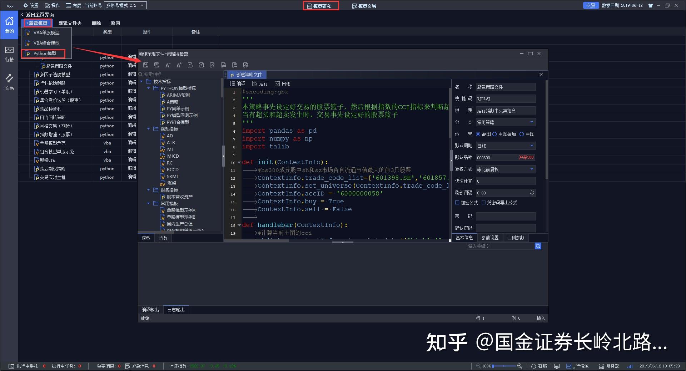Open the 复权方式 dropdown
Screen dimensions: 686x371
coord(506,169)
